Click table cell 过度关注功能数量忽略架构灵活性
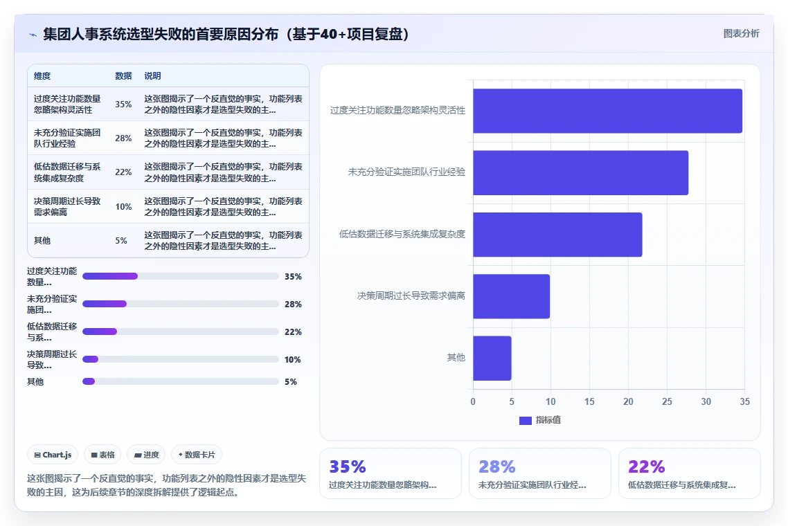This screenshot has height=526, width=788. pyautogui.click(x=67, y=104)
